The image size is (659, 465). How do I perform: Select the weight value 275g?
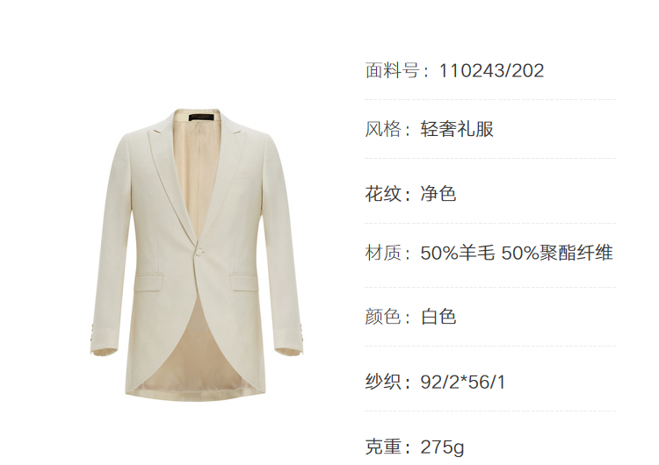[442, 447]
